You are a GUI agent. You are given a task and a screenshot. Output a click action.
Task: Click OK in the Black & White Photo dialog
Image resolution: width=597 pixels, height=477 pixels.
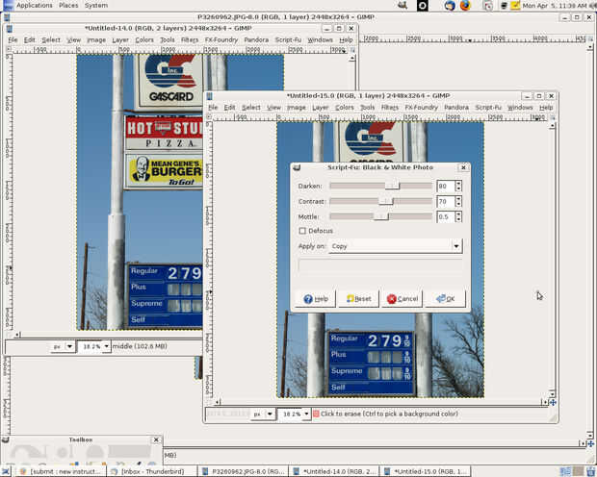coord(445,299)
